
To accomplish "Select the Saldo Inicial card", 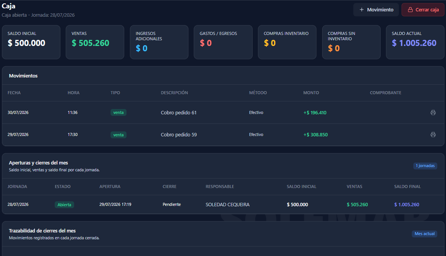I will coord(31,42).
